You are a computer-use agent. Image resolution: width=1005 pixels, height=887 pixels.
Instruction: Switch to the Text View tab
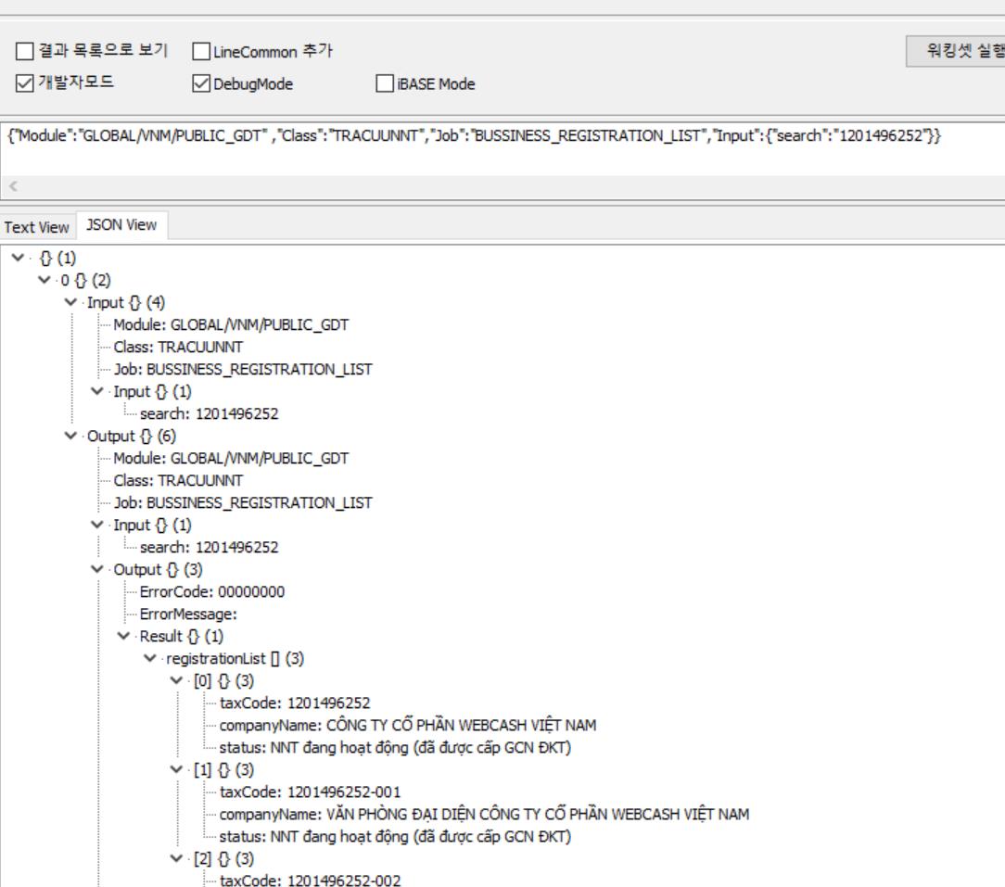(x=36, y=227)
